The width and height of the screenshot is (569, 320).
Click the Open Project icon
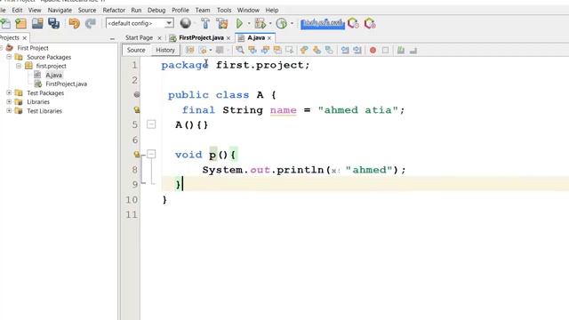pos(37,24)
